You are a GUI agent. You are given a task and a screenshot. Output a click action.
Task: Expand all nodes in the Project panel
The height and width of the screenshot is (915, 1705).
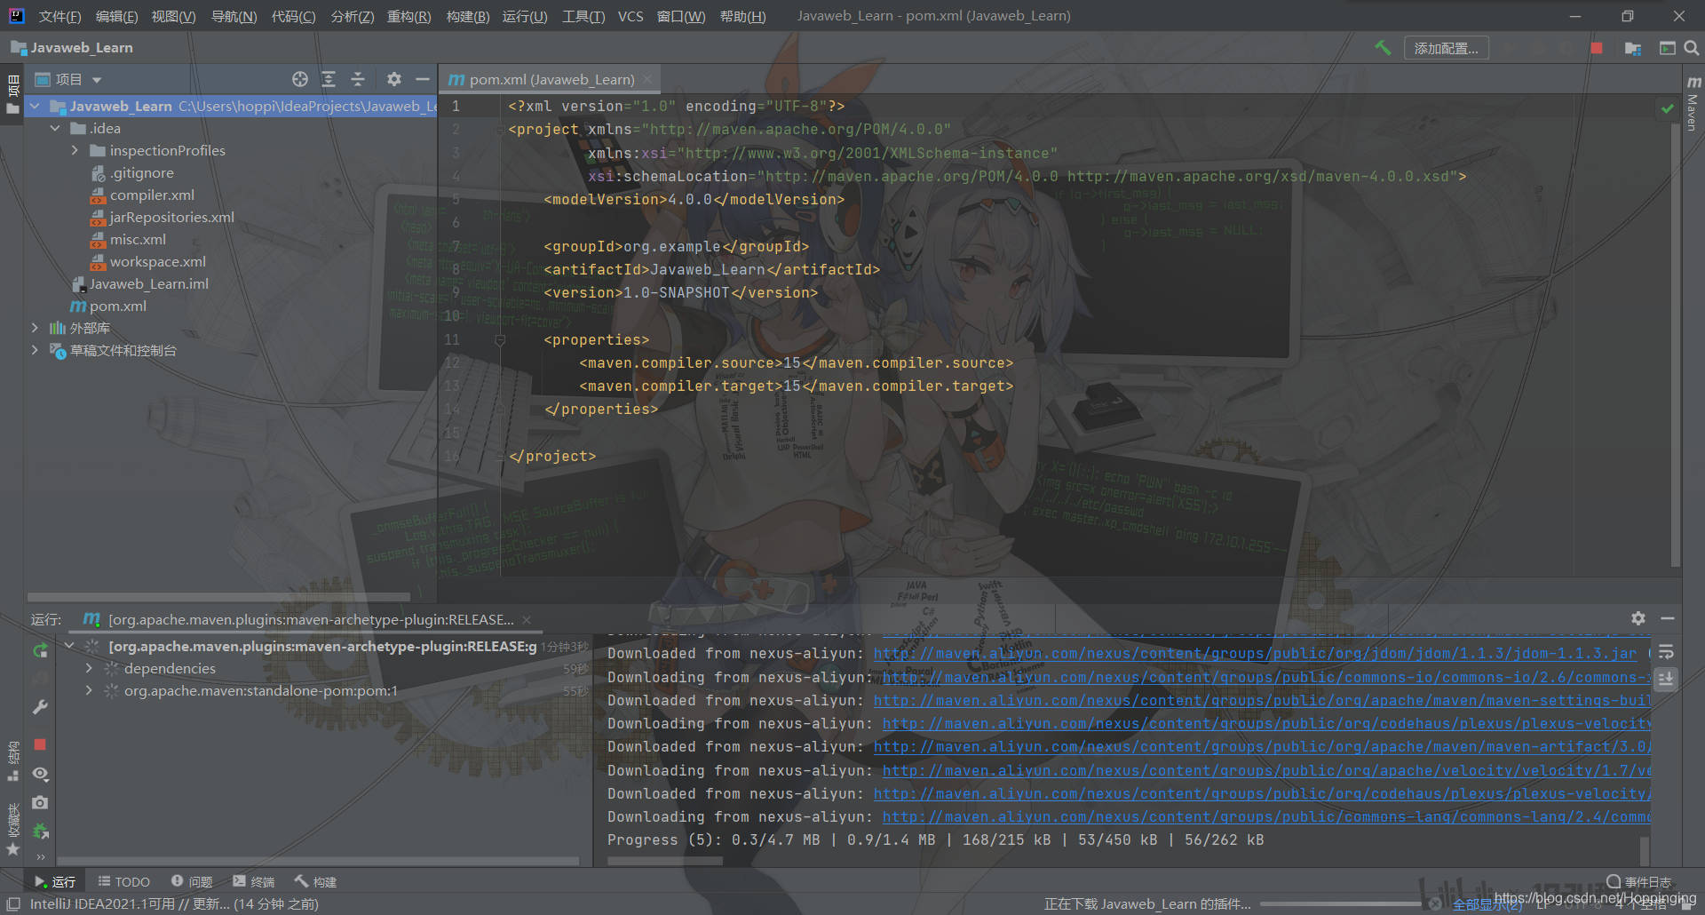(x=329, y=79)
